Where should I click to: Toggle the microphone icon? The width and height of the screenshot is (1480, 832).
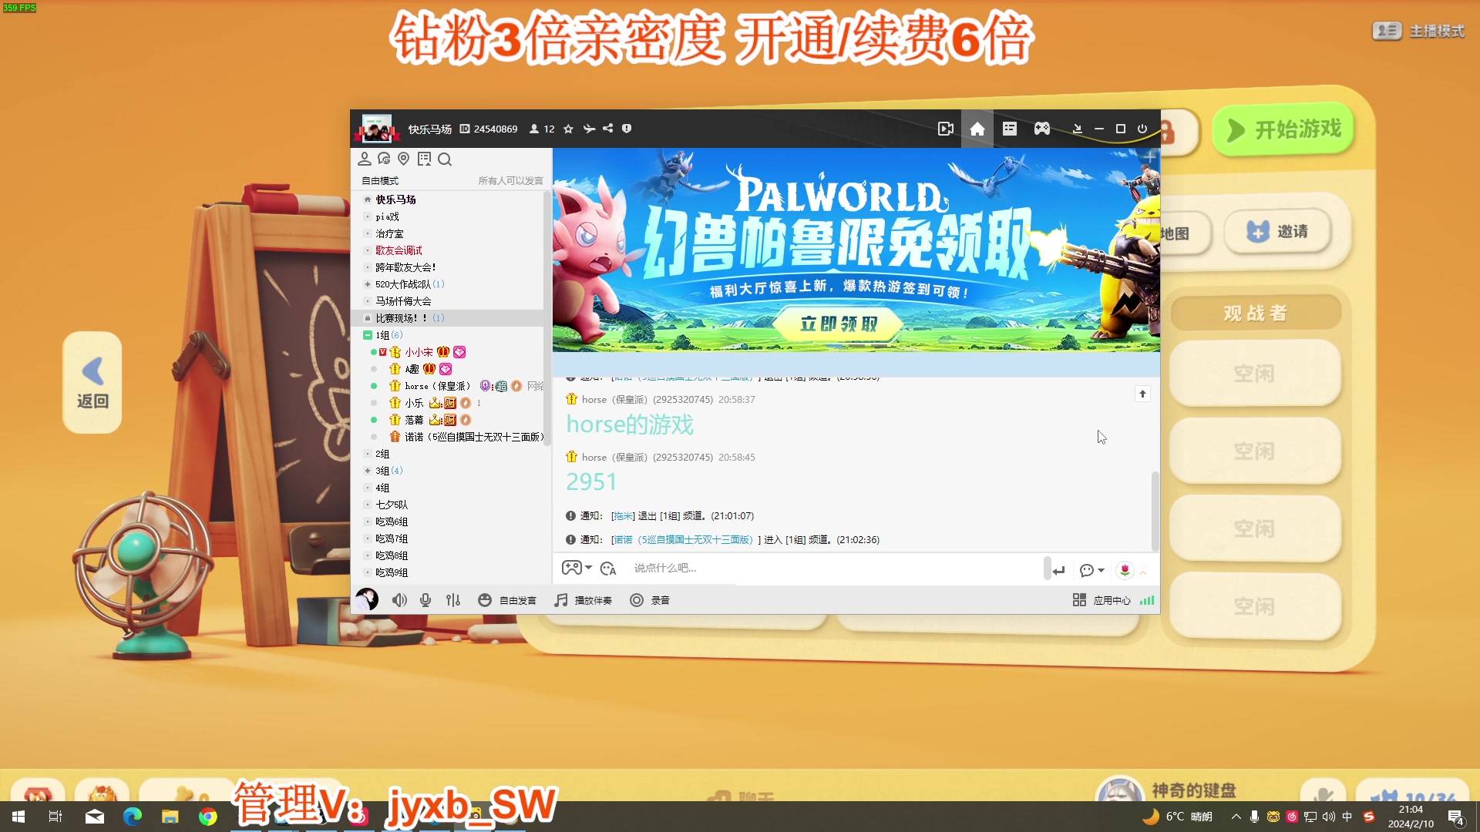425,600
